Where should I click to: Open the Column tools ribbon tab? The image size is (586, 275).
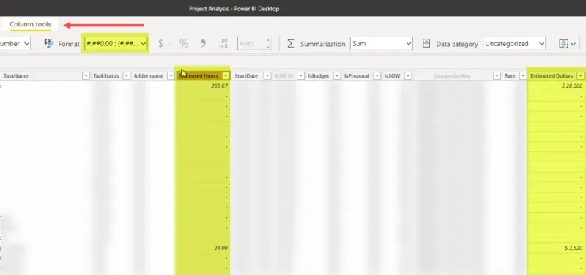(x=30, y=25)
